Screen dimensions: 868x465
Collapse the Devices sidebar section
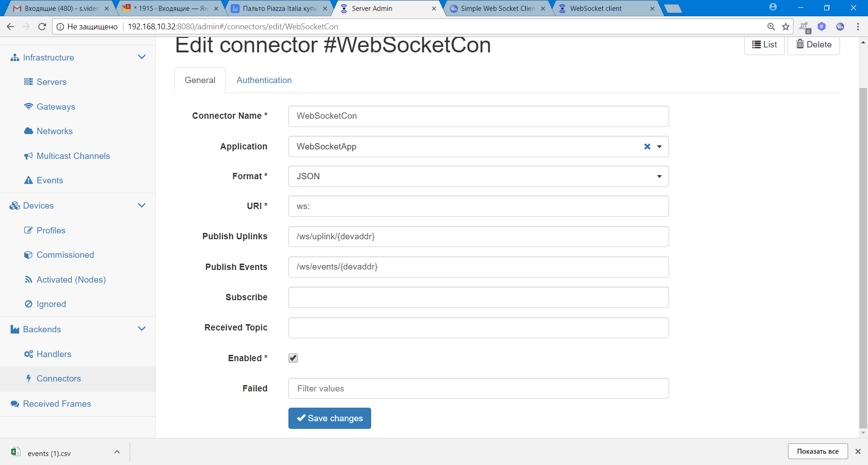pyautogui.click(x=142, y=205)
